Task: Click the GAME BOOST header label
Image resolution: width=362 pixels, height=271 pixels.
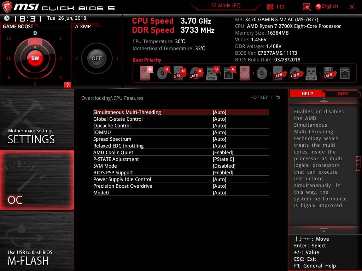Action: (x=18, y=26)
